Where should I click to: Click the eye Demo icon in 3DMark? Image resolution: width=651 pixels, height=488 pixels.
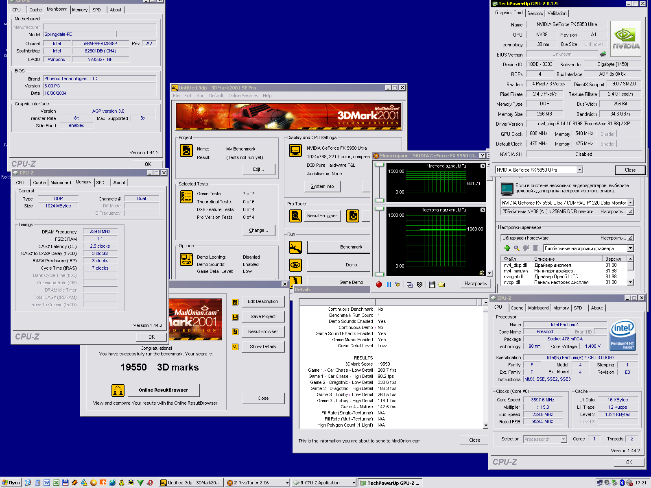pyautogui.click(x=295, y=265)
